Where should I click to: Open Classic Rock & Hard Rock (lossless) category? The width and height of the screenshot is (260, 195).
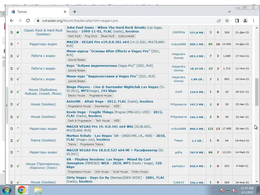43,32
